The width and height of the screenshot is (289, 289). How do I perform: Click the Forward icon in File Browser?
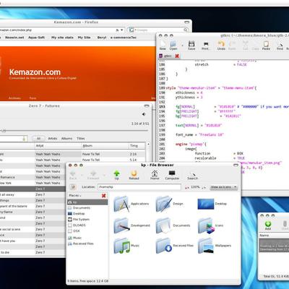pyautogui.click(x=93, y=175)
